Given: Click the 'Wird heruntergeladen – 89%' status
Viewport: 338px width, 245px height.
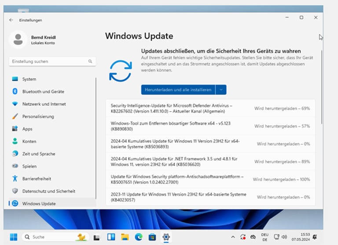Looking at the screenshot, I should (282, 162).
